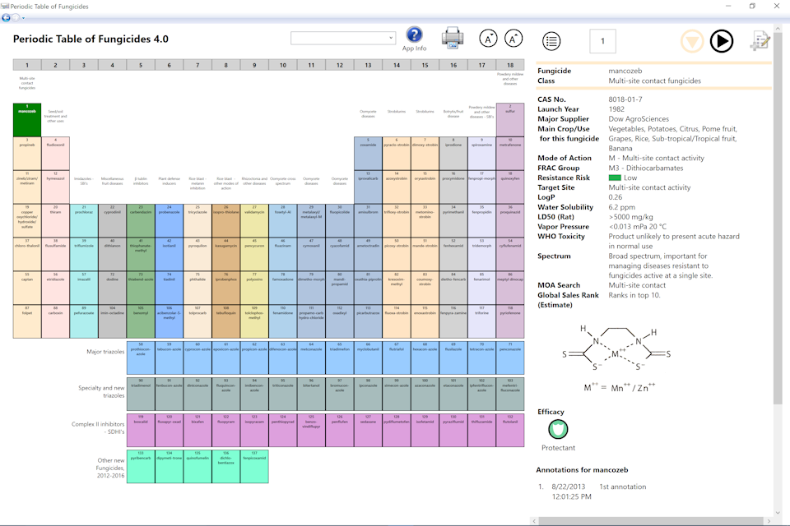Click the black play next button
This screenshot has height=526, width=790.
(x=722, y=41)
